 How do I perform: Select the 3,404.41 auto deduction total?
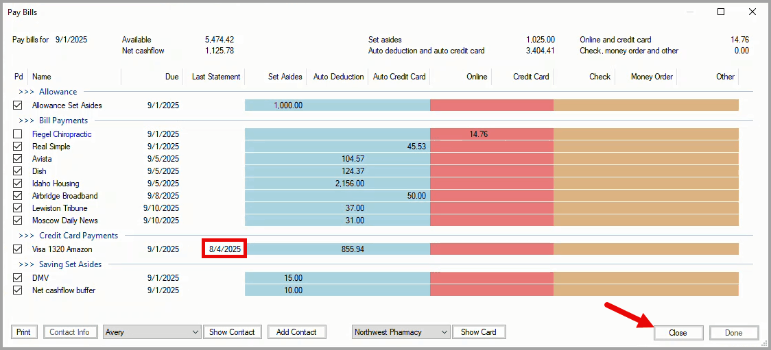541,51
